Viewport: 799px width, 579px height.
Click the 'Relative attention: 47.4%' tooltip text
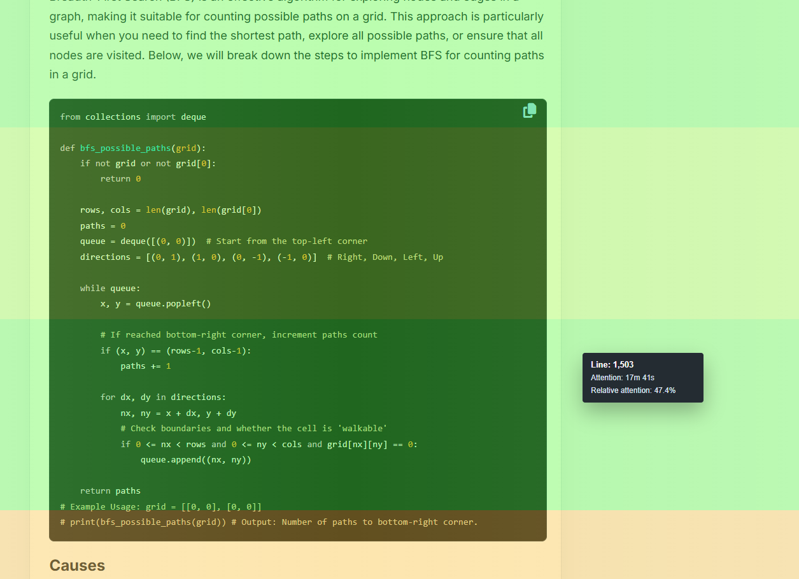[633, 390]
